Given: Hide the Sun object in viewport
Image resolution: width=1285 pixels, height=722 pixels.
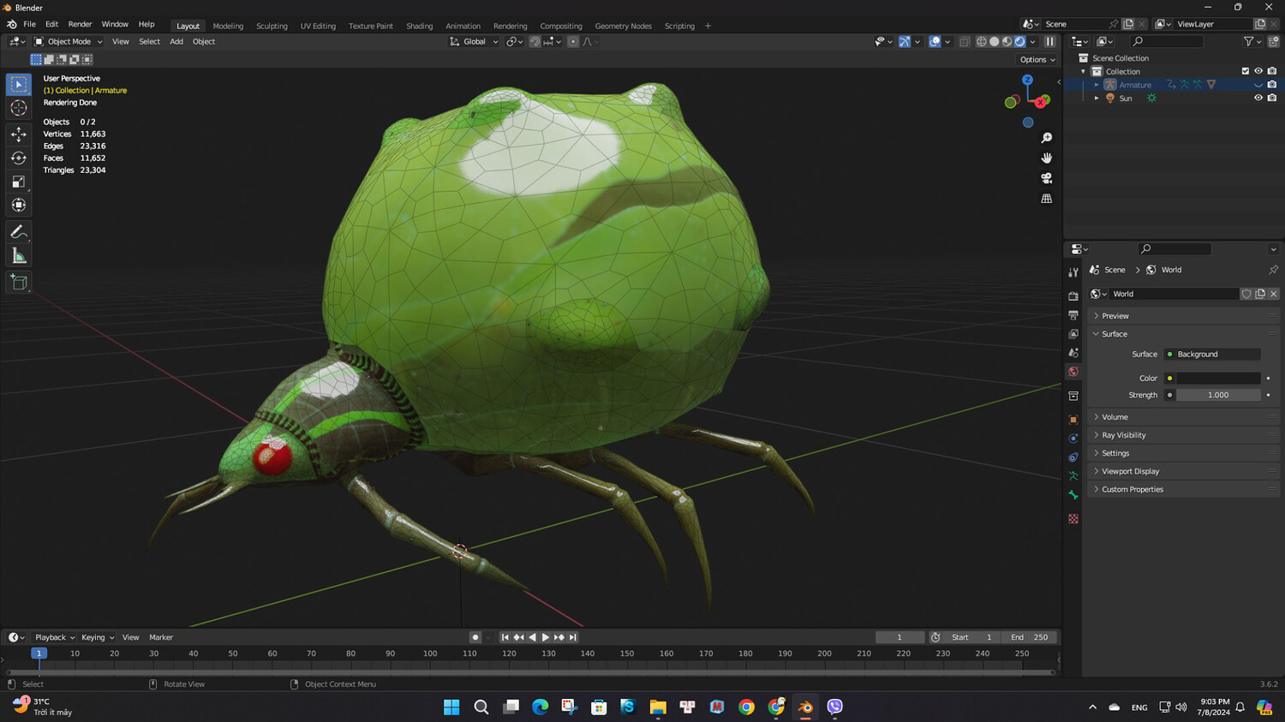Looking at the screenshot, I should [1258, 98].
